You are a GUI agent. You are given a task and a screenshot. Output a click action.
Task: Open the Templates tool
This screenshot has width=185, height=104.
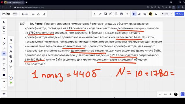click(4, 27)
